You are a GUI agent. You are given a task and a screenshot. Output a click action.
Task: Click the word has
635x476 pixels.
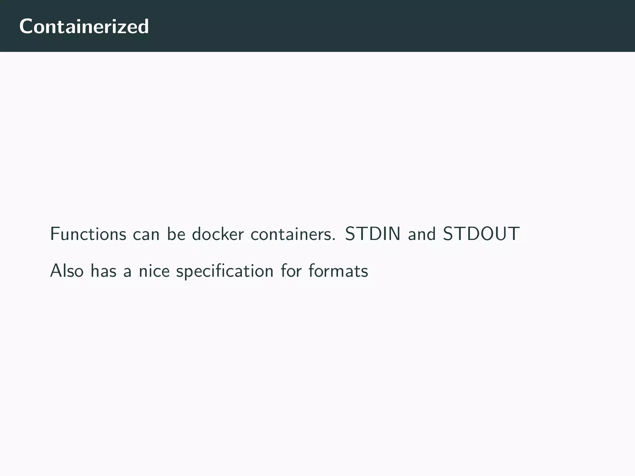coord(104,271)
